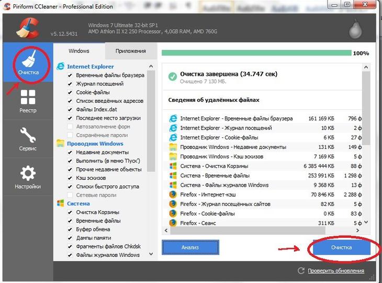Click IE icon for Журнал посещений result
Viewport: 382px width, 283px height.
click(173, 128)
